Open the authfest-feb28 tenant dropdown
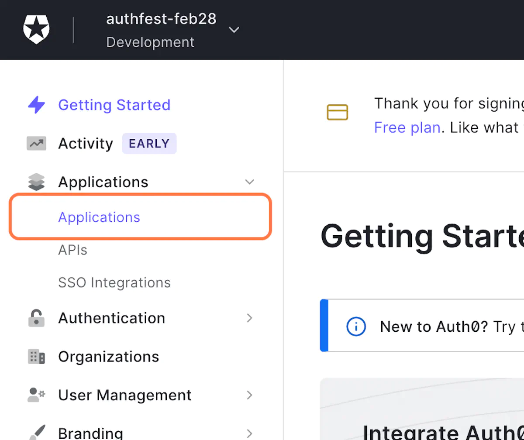 pos(234,30)
